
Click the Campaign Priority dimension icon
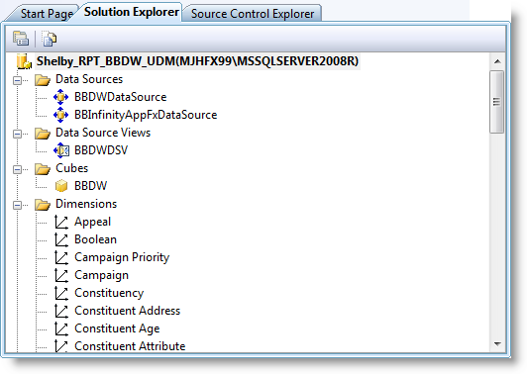[61, 257]
